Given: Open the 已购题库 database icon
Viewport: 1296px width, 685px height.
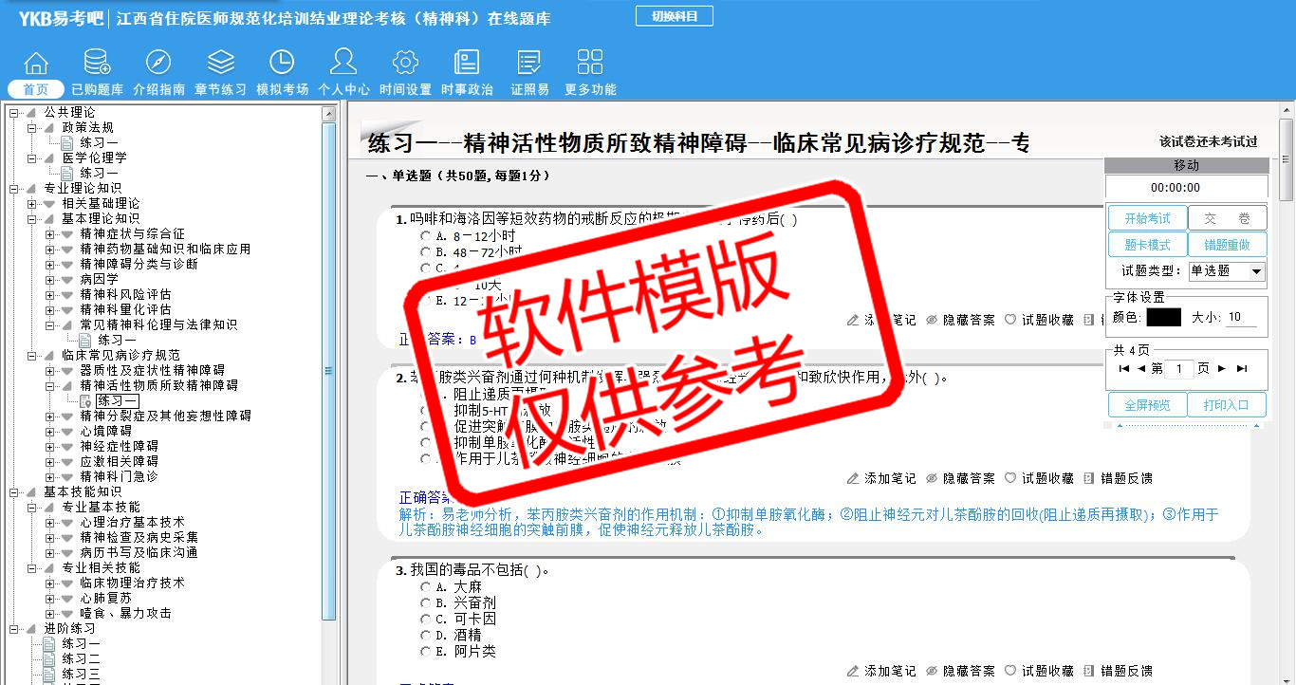Looking at the screenshot, I should coord(97,64).
